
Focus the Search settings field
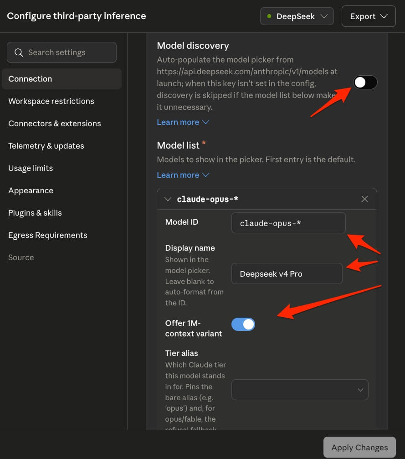pos(62,52)
